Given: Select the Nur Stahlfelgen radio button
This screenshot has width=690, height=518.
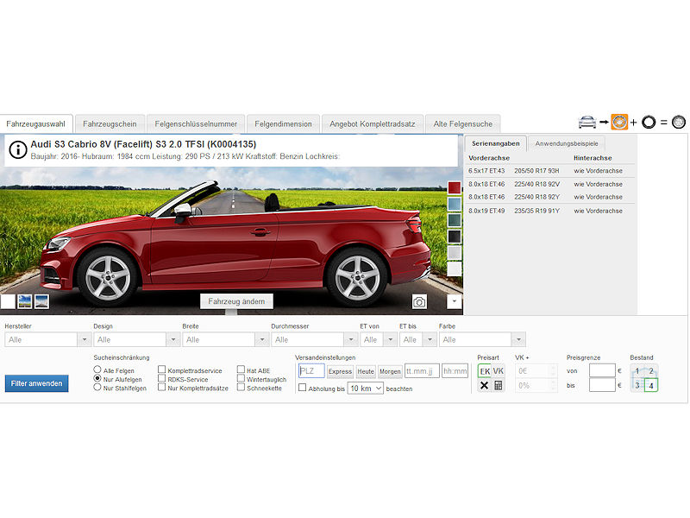Looking at the screenshot, I should (97, 387).
